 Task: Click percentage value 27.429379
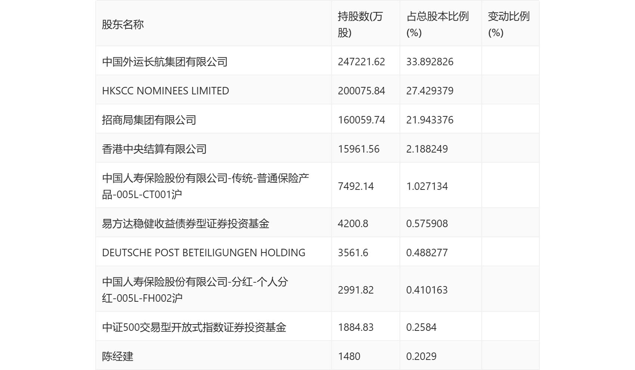(x=430, y=91)
